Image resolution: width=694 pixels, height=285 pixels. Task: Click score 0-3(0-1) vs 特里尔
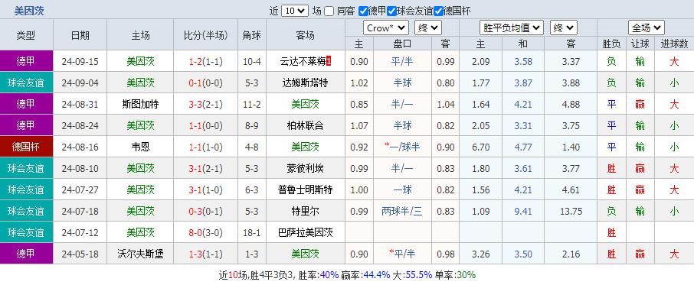(x=205, y=212)
